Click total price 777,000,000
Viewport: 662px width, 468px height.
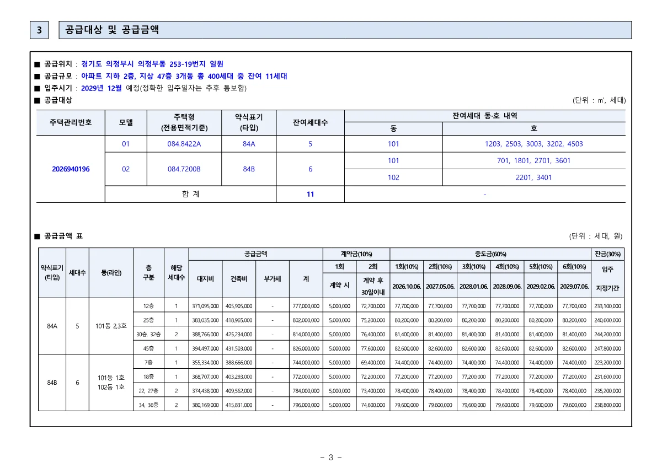(306, 306)
